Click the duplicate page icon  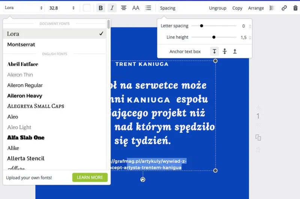258,138
